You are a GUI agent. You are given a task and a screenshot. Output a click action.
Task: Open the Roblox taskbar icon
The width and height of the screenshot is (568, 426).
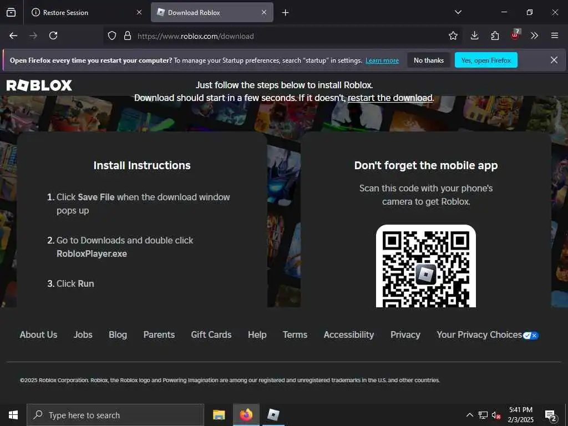[273, 415]
